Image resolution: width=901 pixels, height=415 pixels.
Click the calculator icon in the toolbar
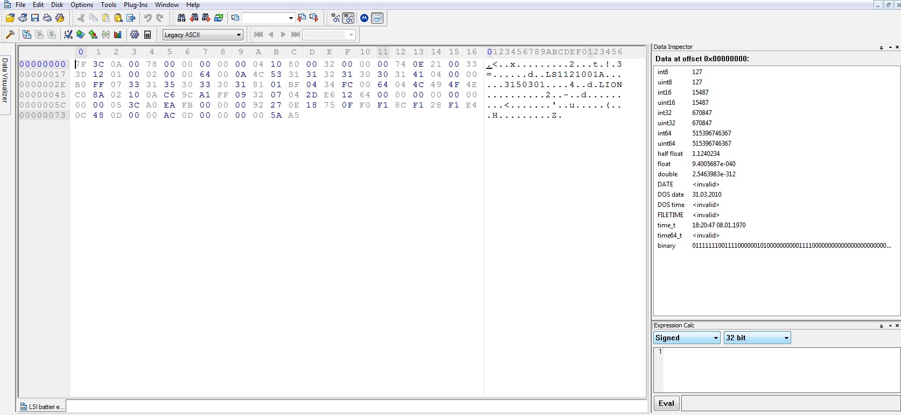pyautogui.click(x=148, y=35)
